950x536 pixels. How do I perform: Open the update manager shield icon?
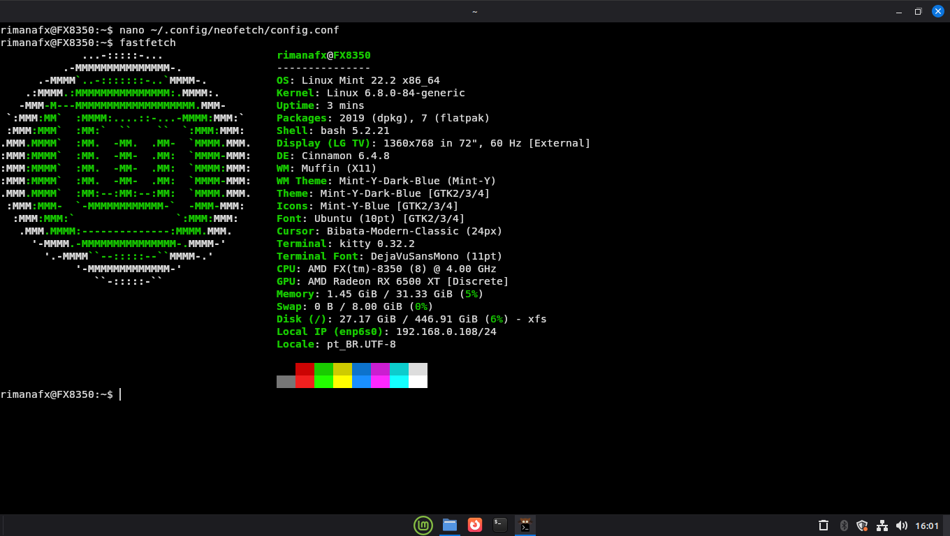(862, 526)
